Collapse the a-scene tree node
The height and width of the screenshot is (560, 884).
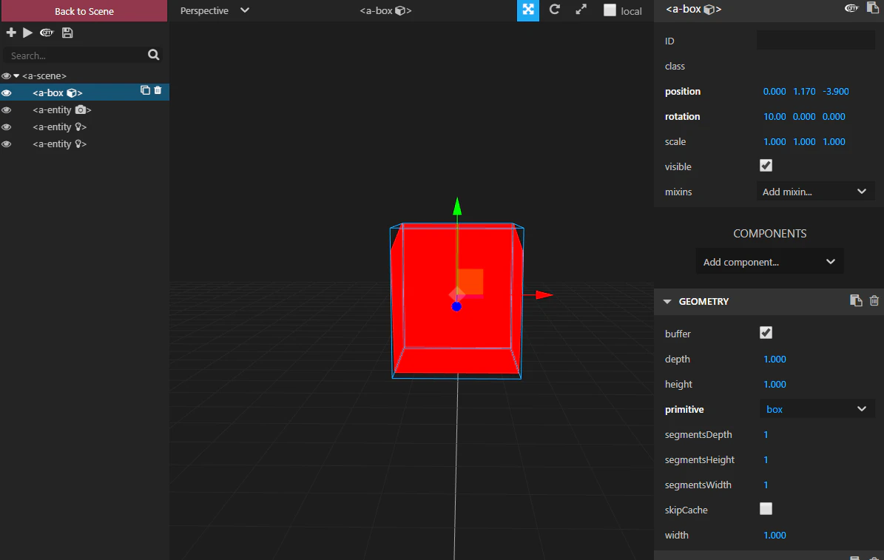[16, 75]
